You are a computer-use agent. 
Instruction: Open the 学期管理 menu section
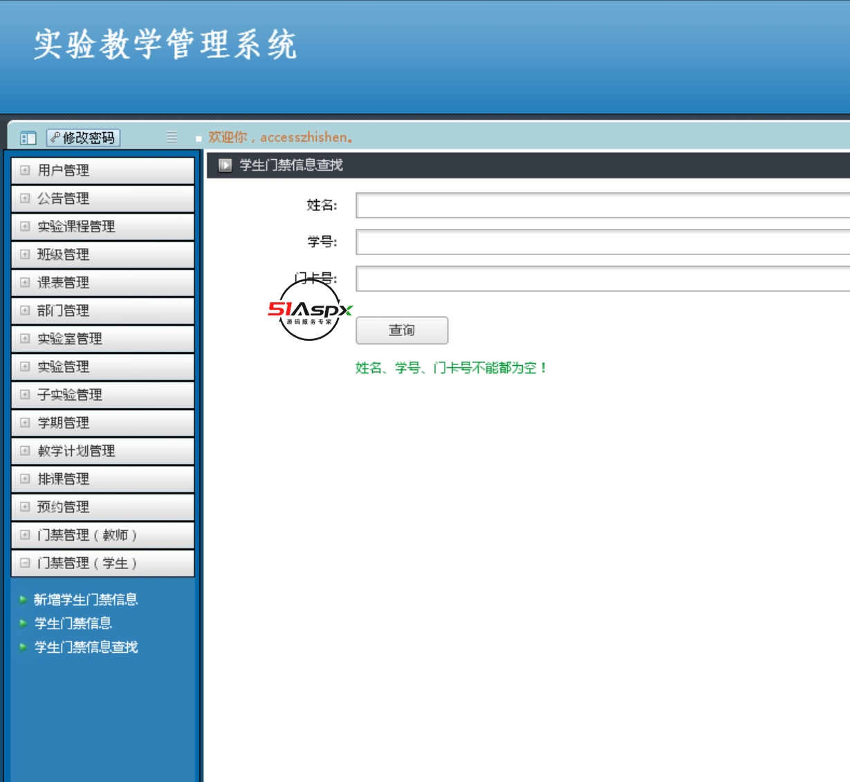tap(103, 423)
